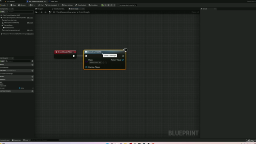Navigate forward with the right arrow
The height and width of the screenshot is (144, 256).
45,12
